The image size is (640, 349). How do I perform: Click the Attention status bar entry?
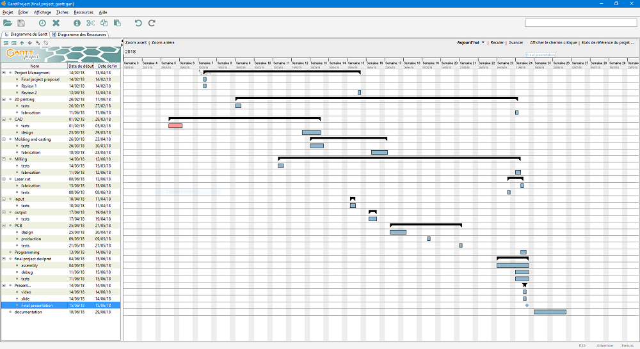(x=605, y=345)
